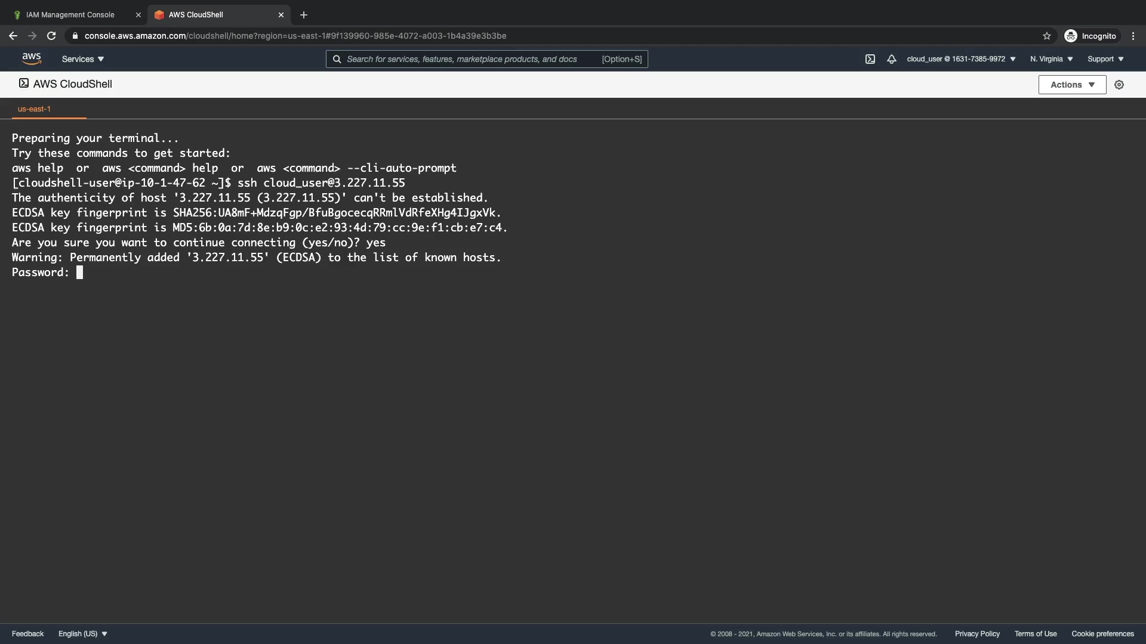Expand cloud_user account dropdown

point(961,59)
